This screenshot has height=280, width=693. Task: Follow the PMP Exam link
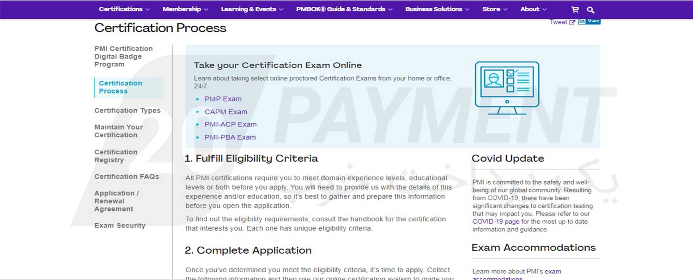223,99
